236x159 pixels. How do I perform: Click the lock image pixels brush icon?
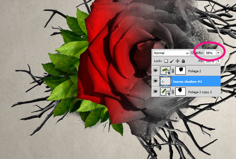(171, 61)
